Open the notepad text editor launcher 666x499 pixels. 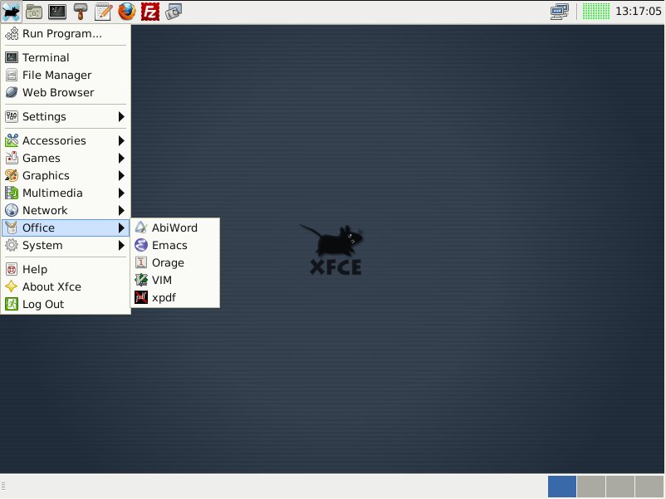tap(103, 12)
